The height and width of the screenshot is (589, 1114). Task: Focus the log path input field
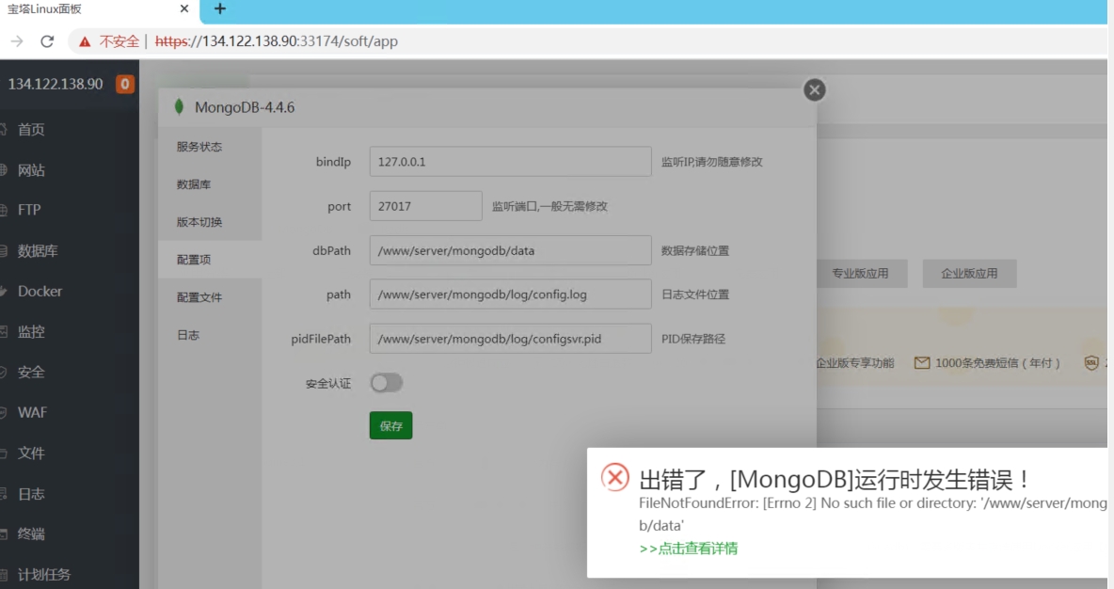pos(510,294)
